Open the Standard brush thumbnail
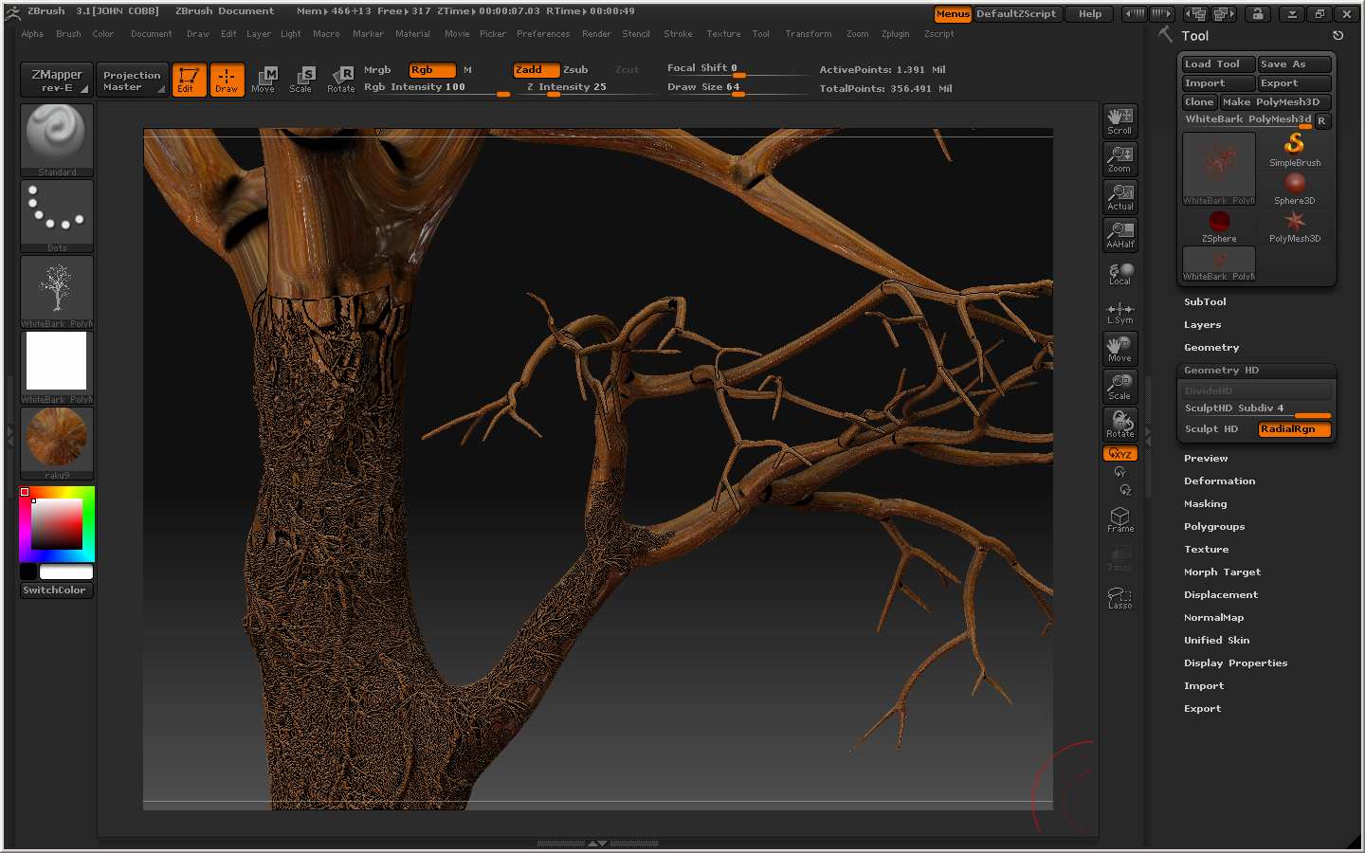 [57, 139]
